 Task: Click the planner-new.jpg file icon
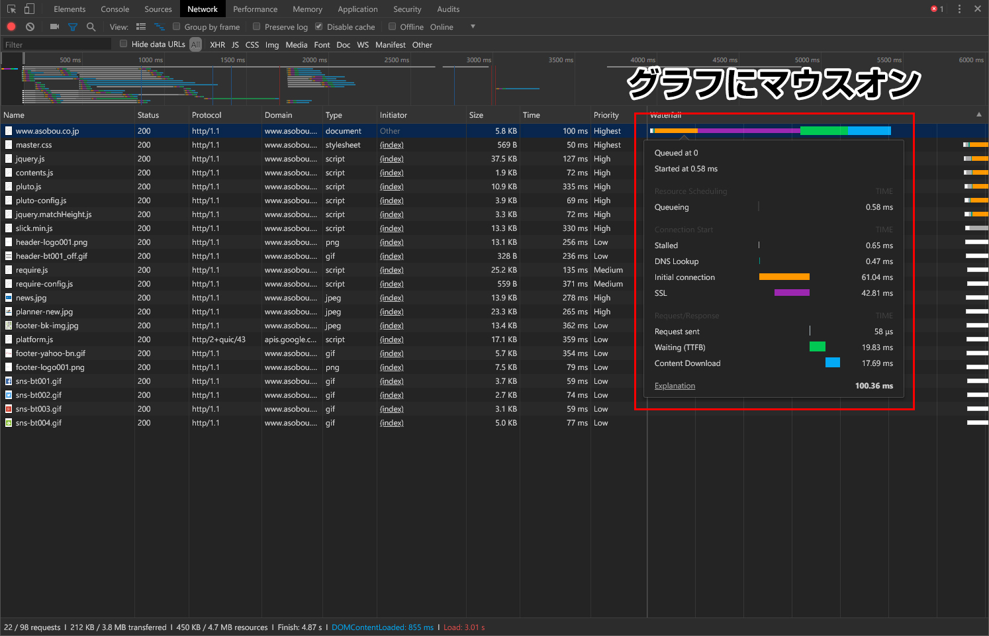point(9,312)
